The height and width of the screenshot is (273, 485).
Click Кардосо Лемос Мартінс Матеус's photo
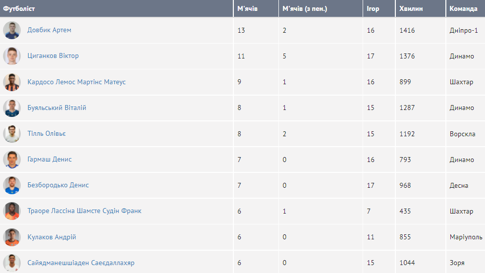point(12,82)
